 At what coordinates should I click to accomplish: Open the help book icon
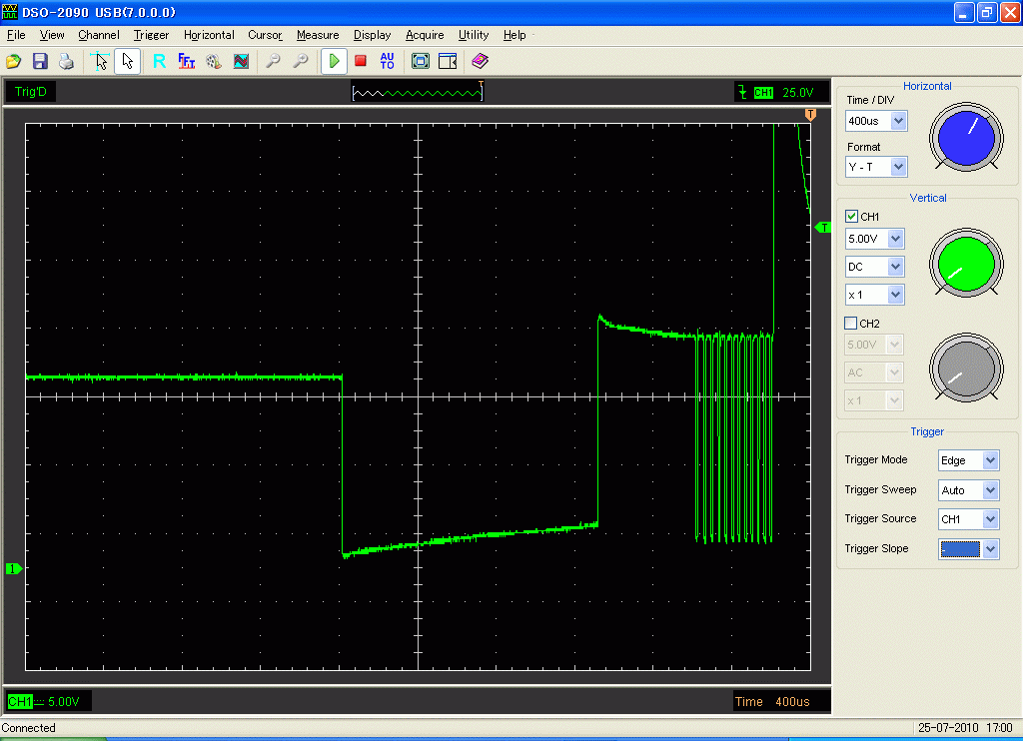coord(481,62)
